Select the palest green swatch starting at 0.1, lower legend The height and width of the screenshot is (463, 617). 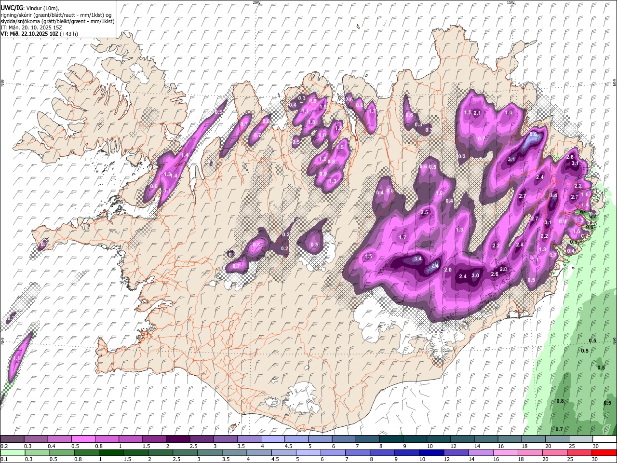click(13, 452)
